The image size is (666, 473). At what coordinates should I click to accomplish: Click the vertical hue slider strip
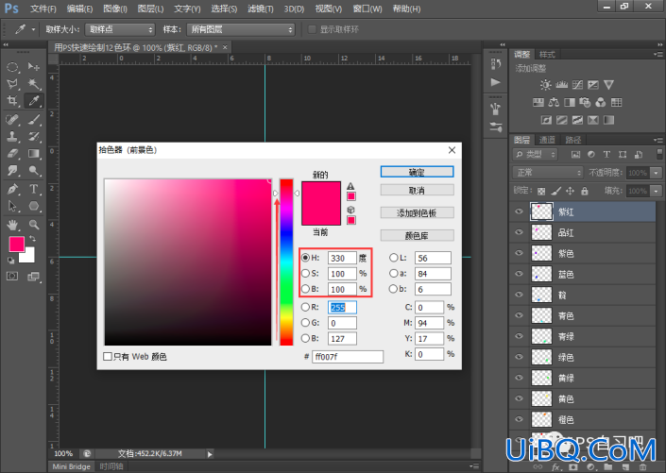point(286,262)
